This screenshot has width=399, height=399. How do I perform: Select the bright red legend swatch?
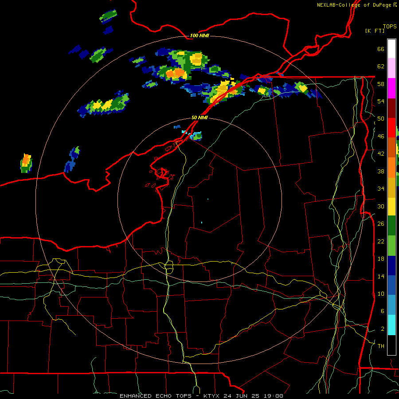pos(391,128)
